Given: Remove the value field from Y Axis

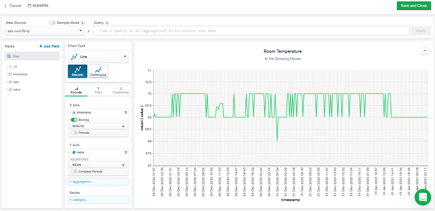Looking at the screenshot, I should (126, 152).
